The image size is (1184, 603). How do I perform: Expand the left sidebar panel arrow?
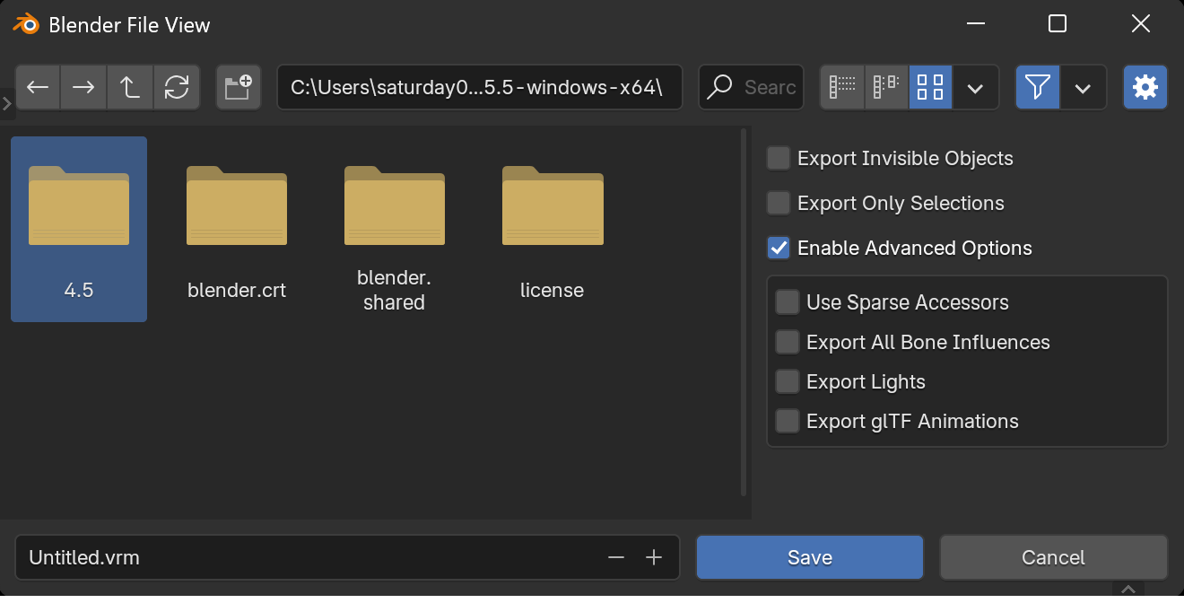(x=6, y=103)
